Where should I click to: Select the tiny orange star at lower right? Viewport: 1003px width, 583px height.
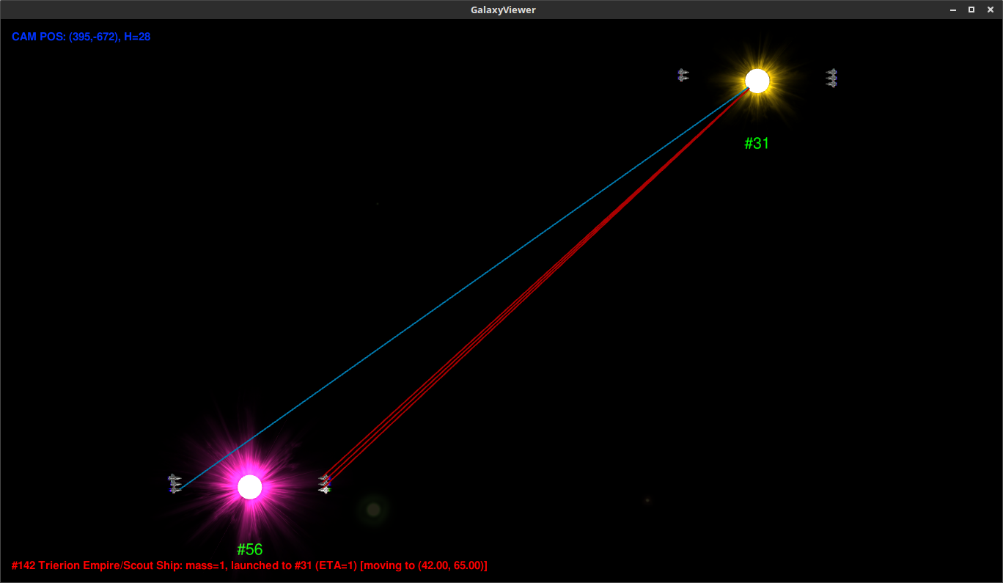(647, 500)
